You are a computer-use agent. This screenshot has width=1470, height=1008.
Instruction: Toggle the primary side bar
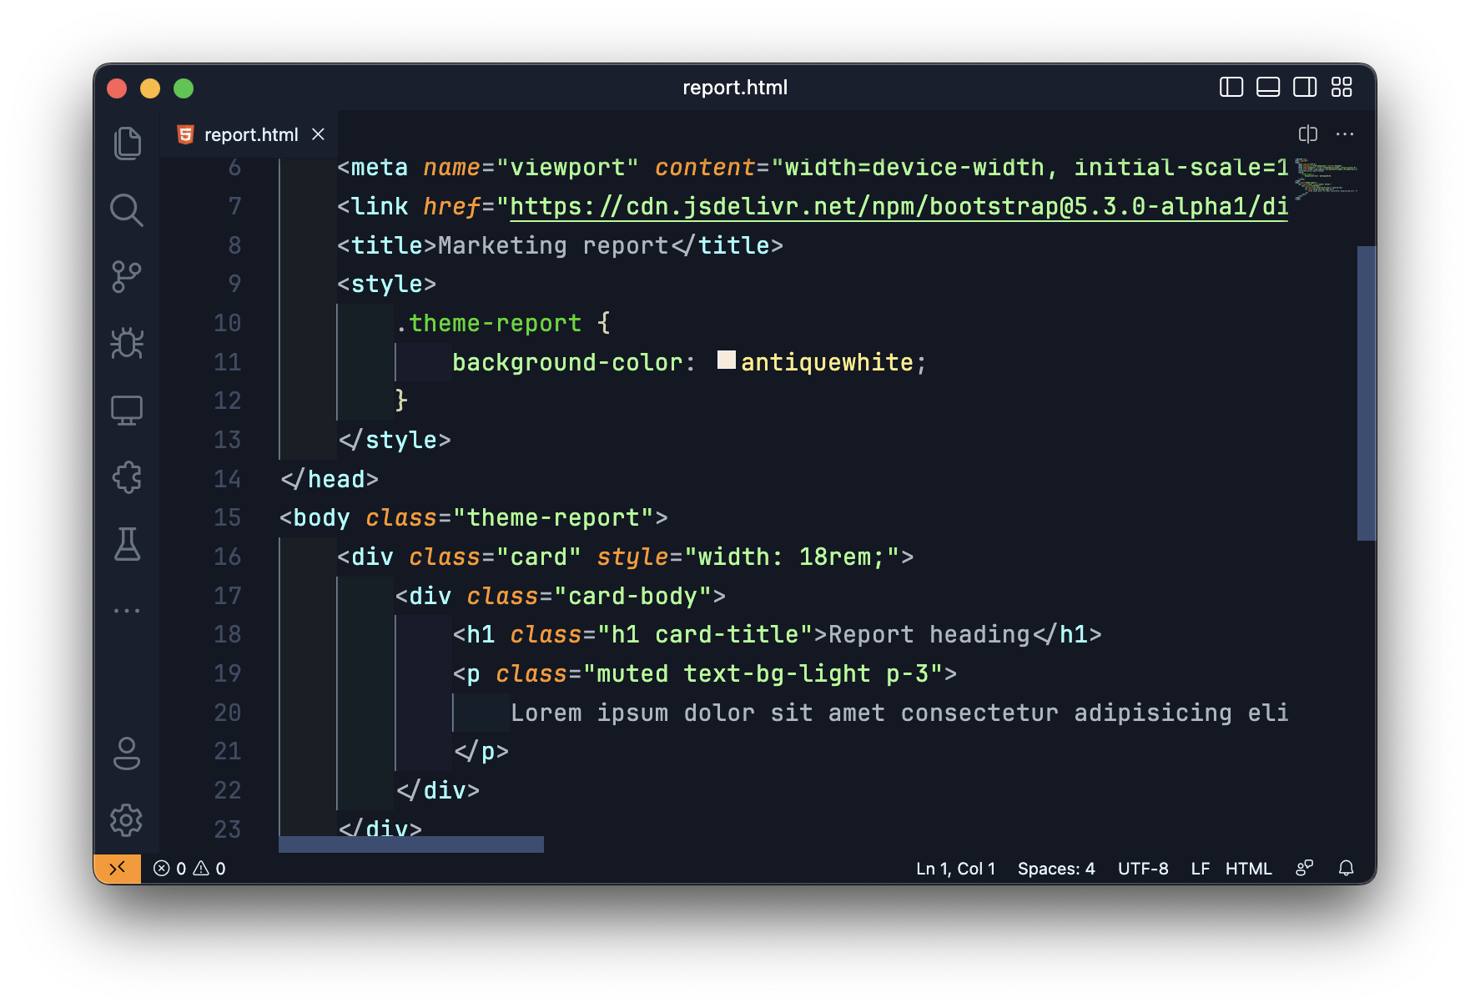[1231, 88]
